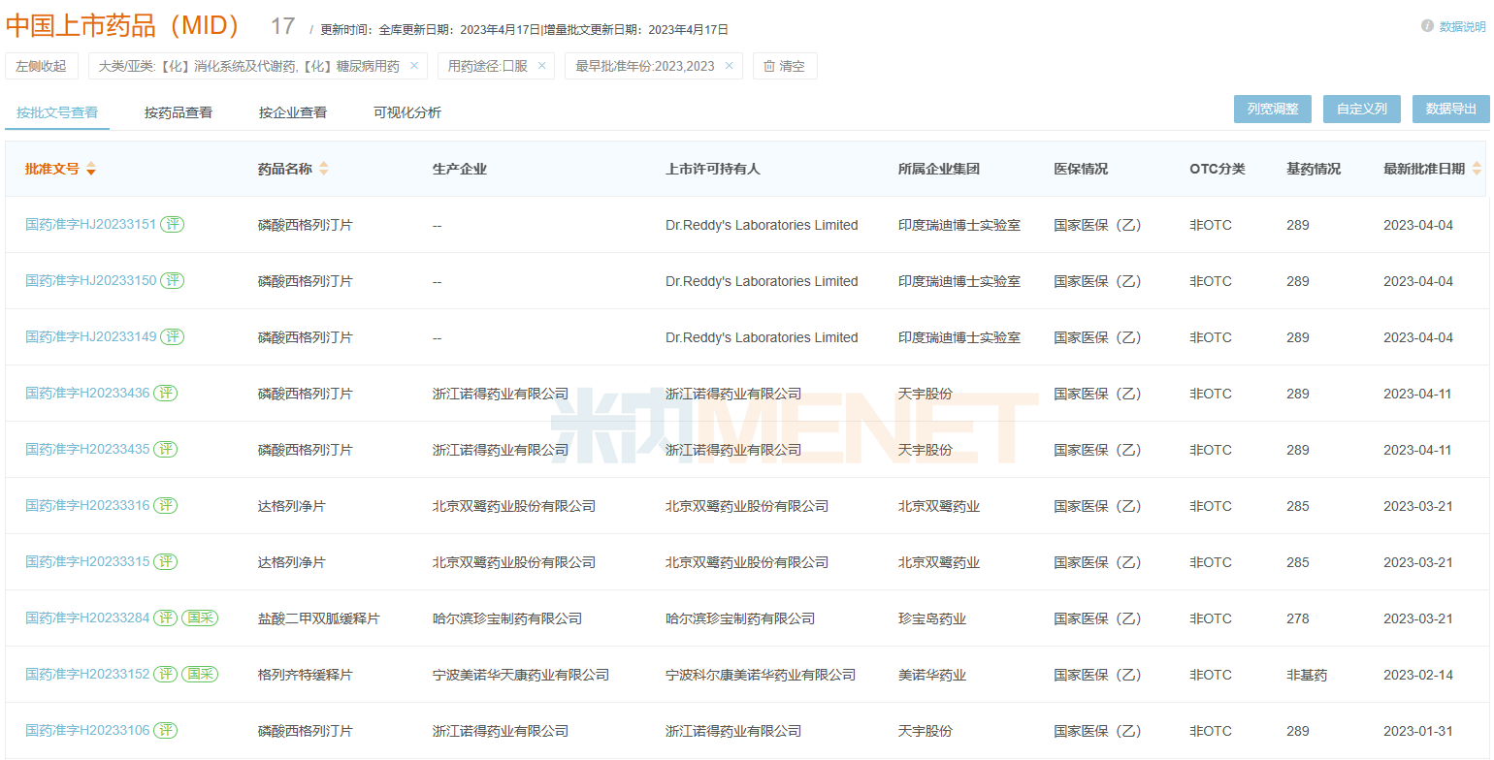Click 评 badge beside 国药准字H20233316
1494x760 pixels.
click(x=166, y=506)
